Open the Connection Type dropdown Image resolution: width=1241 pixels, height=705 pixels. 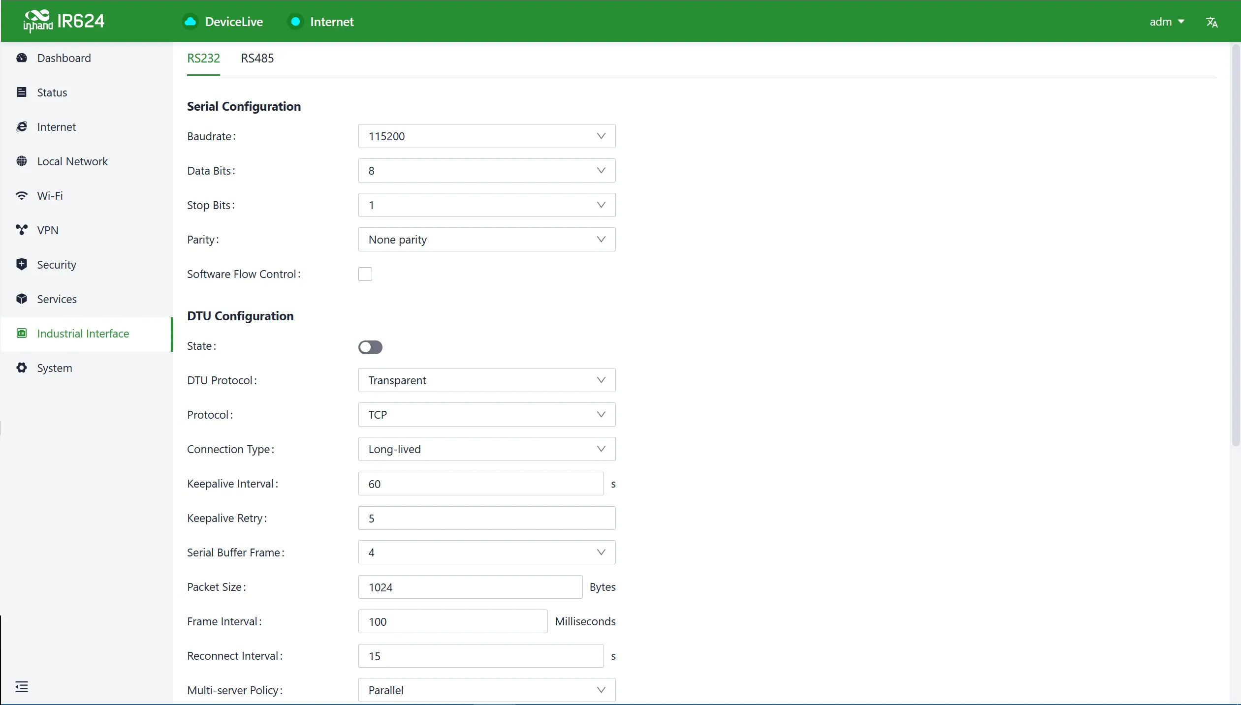click(x=487, y=449)
